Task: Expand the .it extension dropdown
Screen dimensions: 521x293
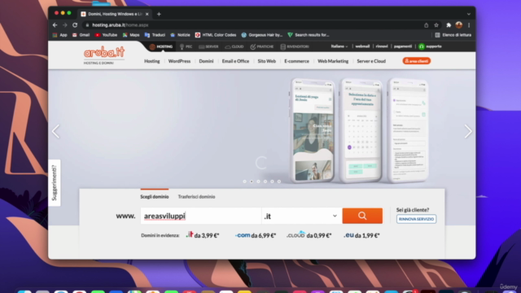Action: [x=301, y=216]
